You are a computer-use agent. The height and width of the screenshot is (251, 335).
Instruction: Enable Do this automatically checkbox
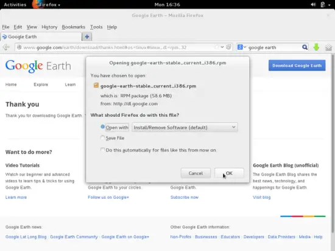coord(102,150)
